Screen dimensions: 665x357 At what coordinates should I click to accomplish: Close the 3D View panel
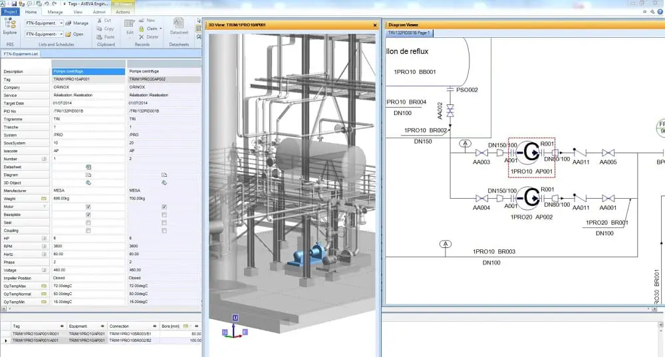[374, 25]
